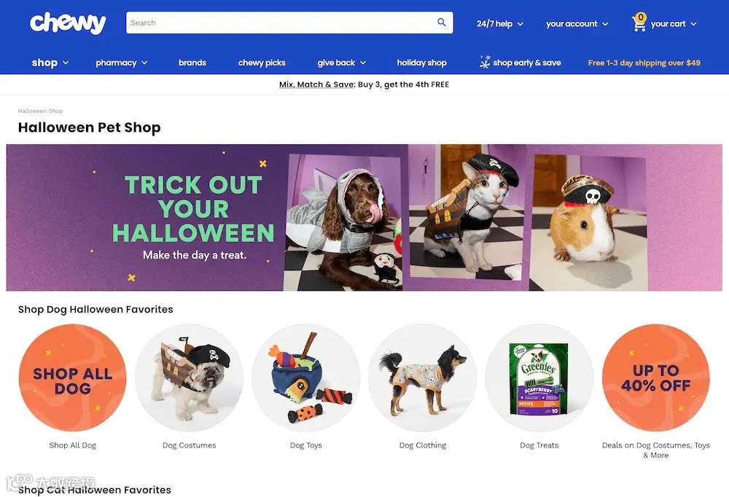This screenshot has height=497, width=729.
Task: Click the search magnifier icon
Action: (x=441, y=23)
